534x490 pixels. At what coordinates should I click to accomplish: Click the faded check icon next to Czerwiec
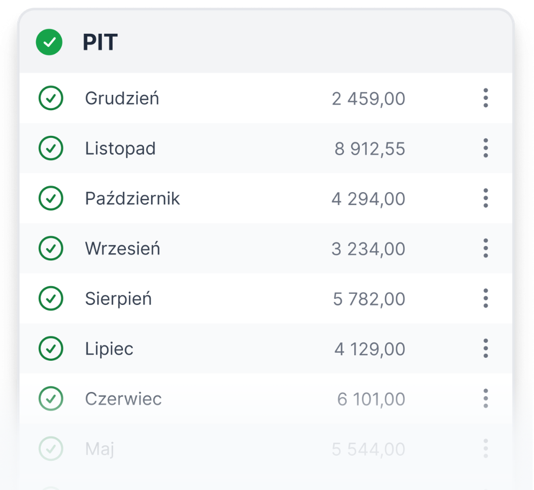51,398
